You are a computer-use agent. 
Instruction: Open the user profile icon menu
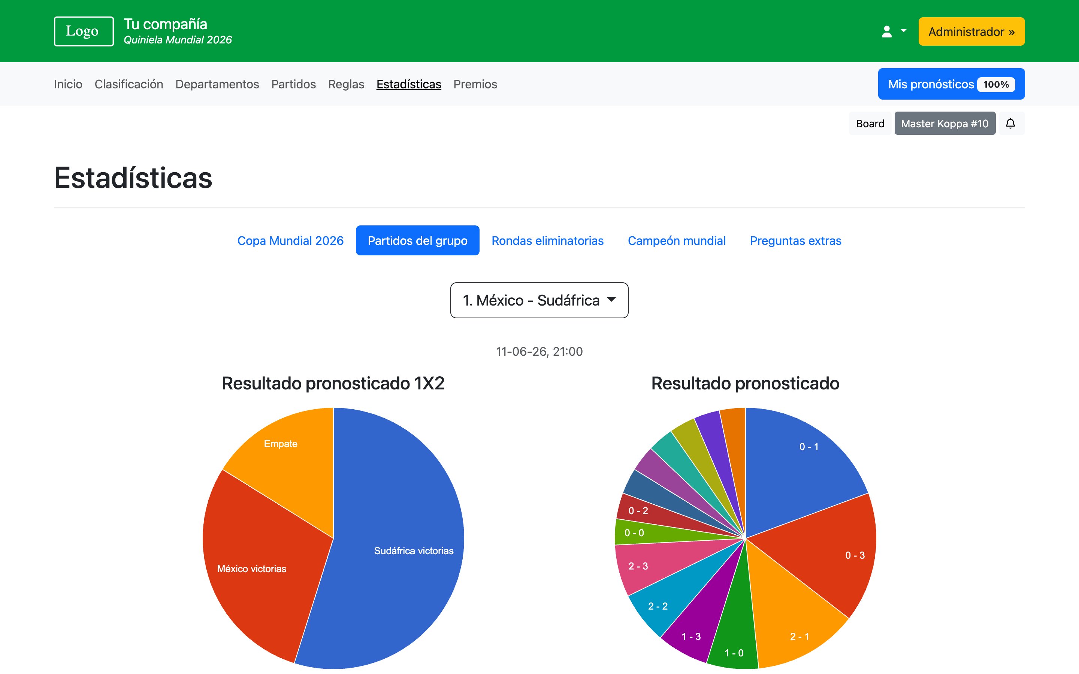[886, 32]
